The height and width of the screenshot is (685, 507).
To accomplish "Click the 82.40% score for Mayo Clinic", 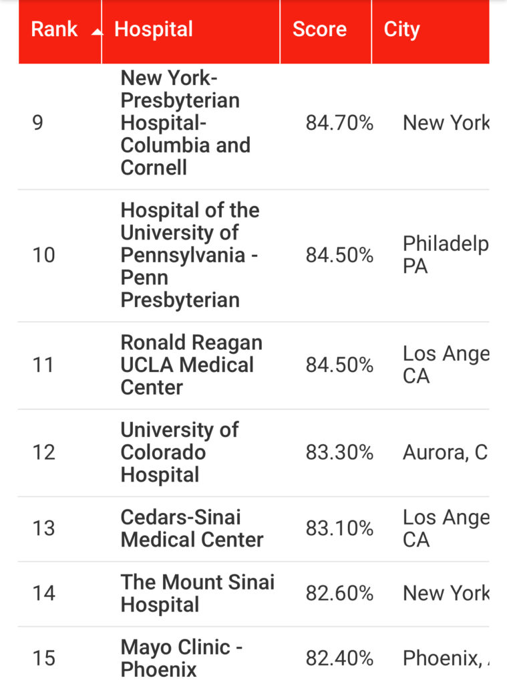I will point(339,658).
